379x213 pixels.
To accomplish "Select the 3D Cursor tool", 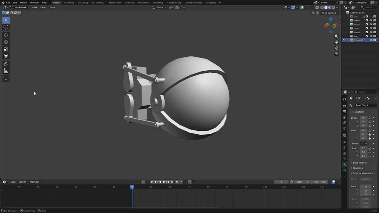I will pos(6,27).
